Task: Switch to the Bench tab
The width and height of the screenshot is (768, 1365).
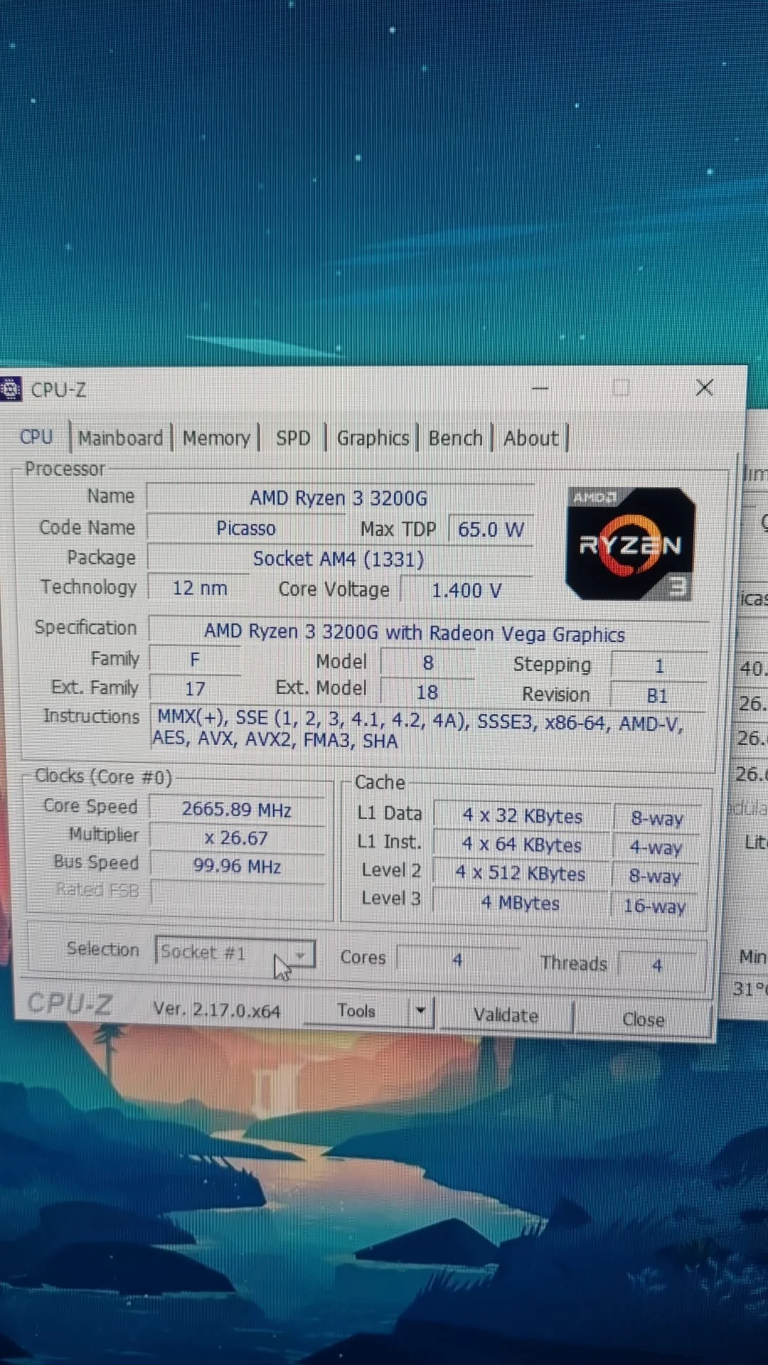Action: coord(455,438)
